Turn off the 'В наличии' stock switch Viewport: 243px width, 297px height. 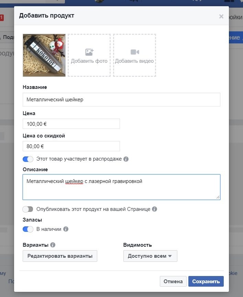tap(28, 229)
